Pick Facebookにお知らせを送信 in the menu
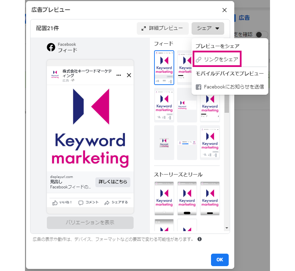 (230, 87)
